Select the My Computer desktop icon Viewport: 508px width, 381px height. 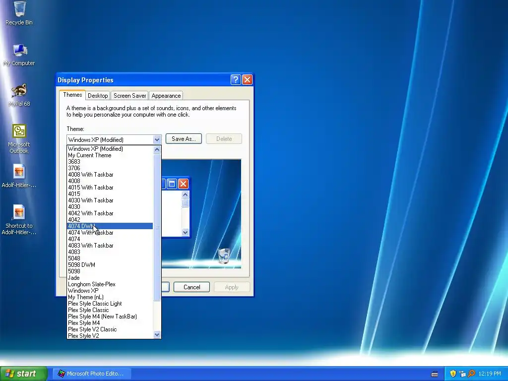point(19,55)
